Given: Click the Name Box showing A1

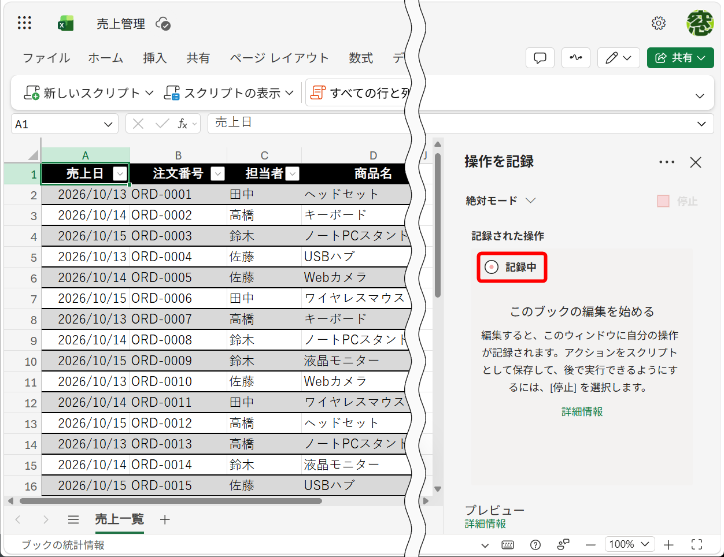Looking at the screenshot, I should click(57, 124).
